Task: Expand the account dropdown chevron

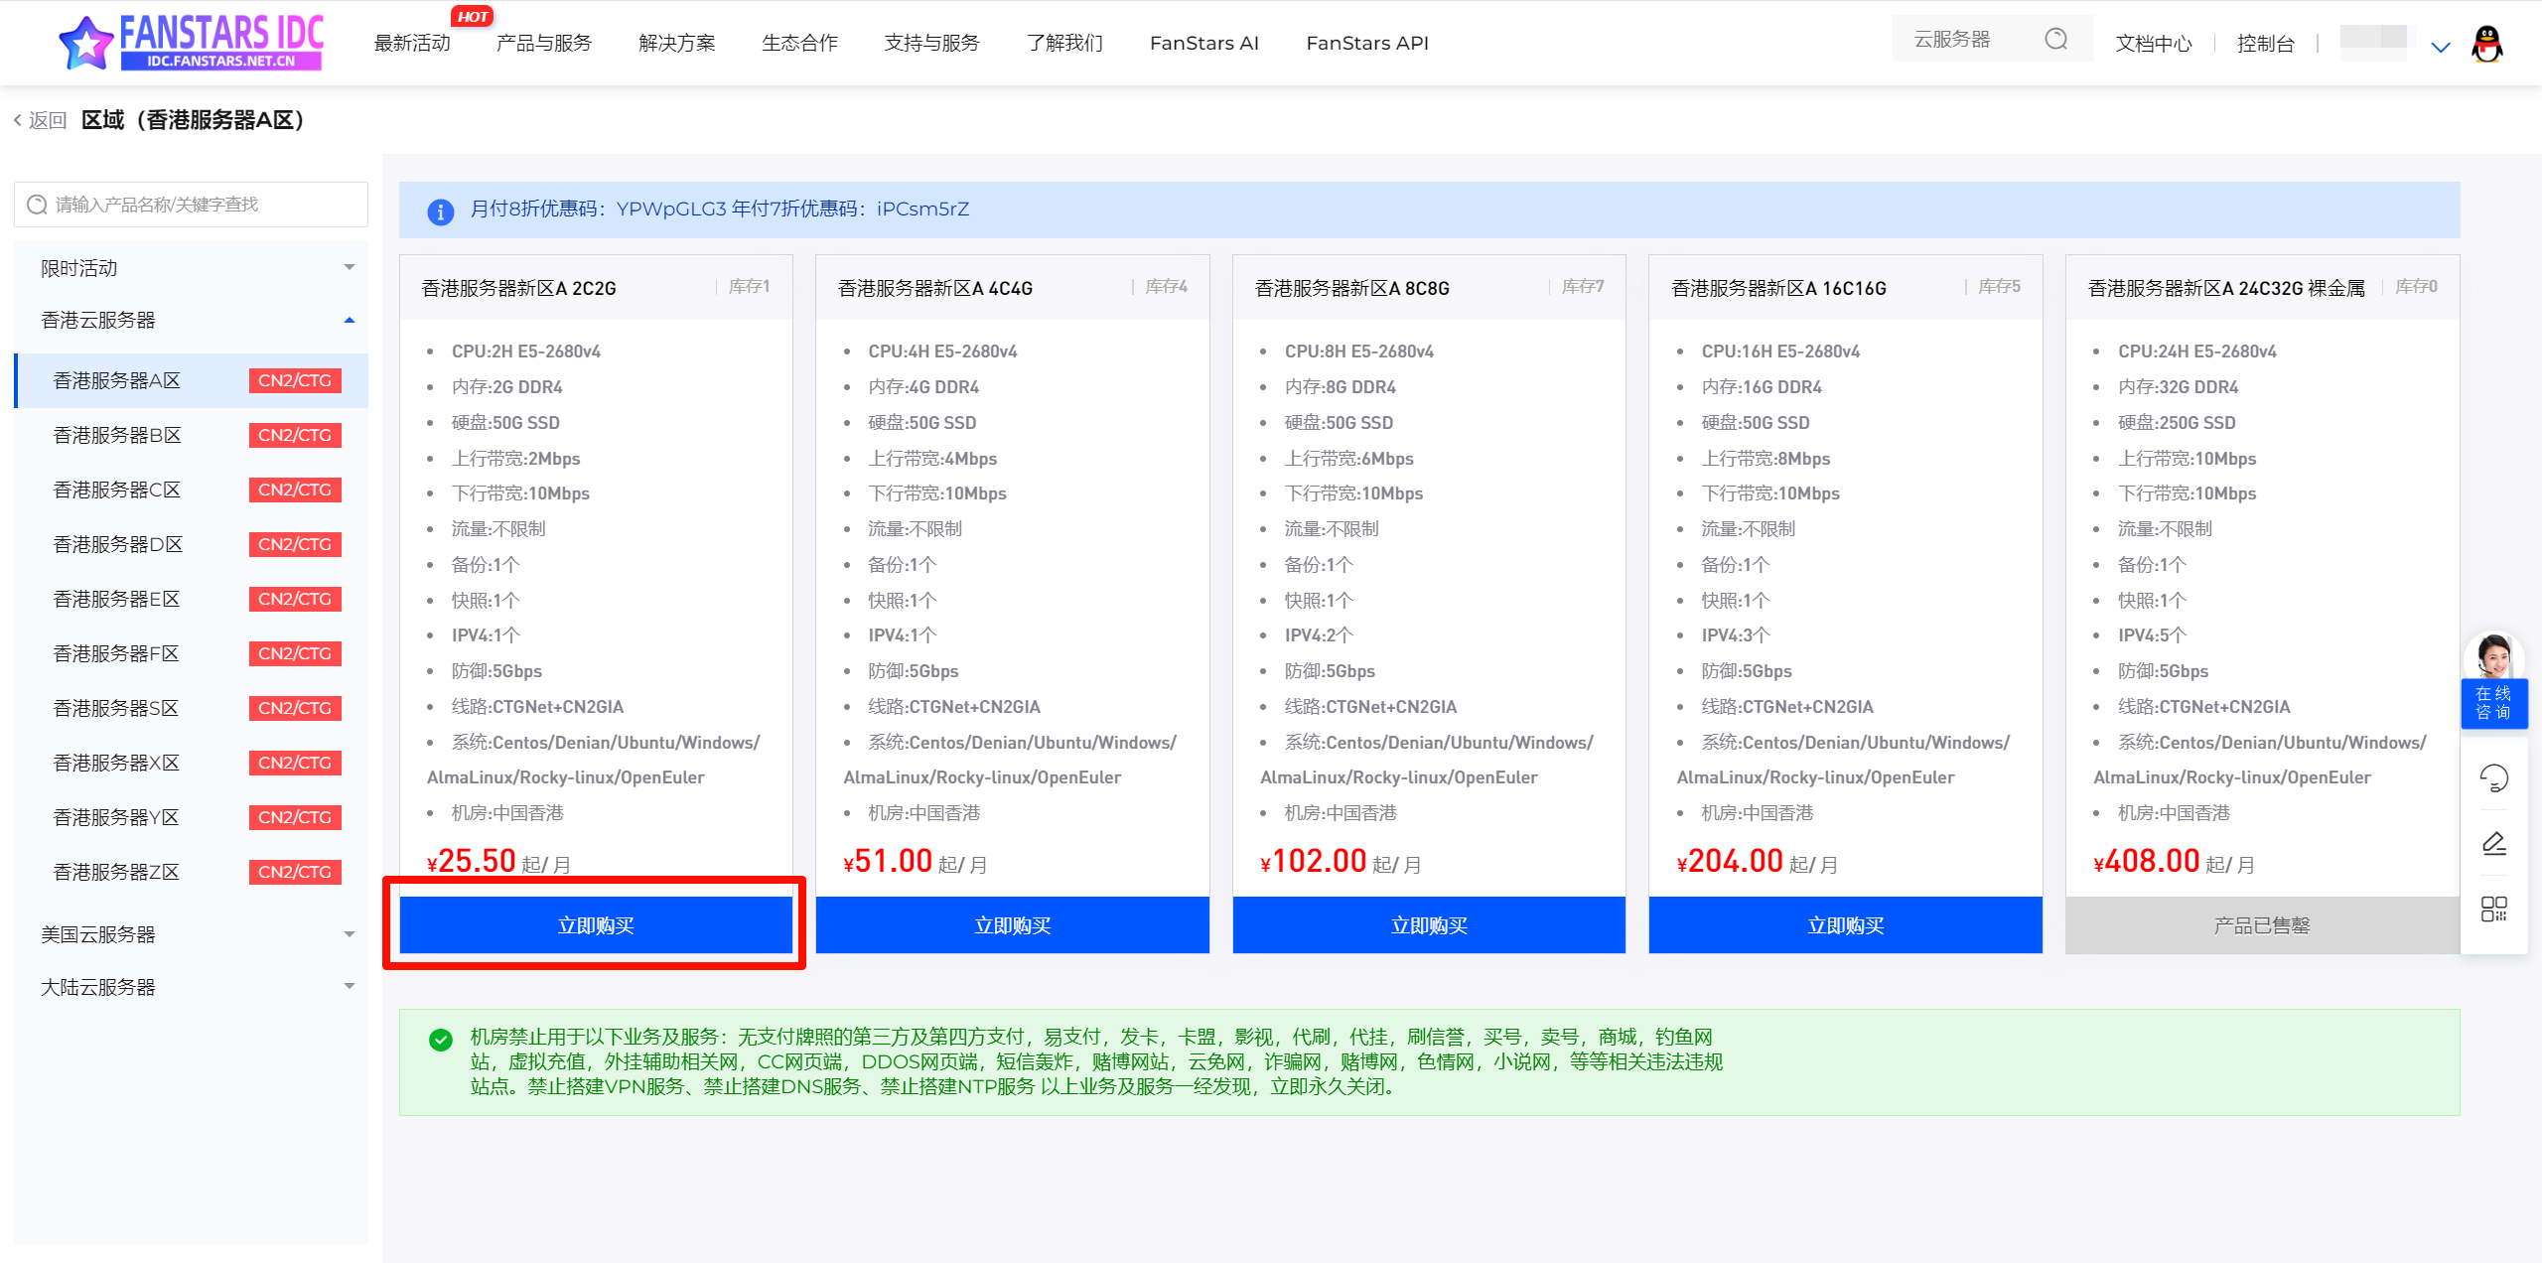Action: (2440, 47)
